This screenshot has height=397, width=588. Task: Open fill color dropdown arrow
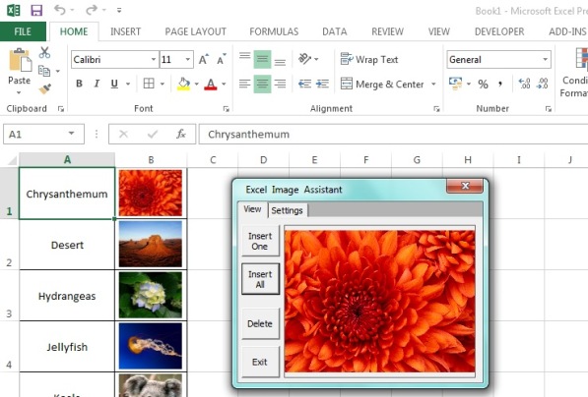pyautogui.click(x=197, y=84)
